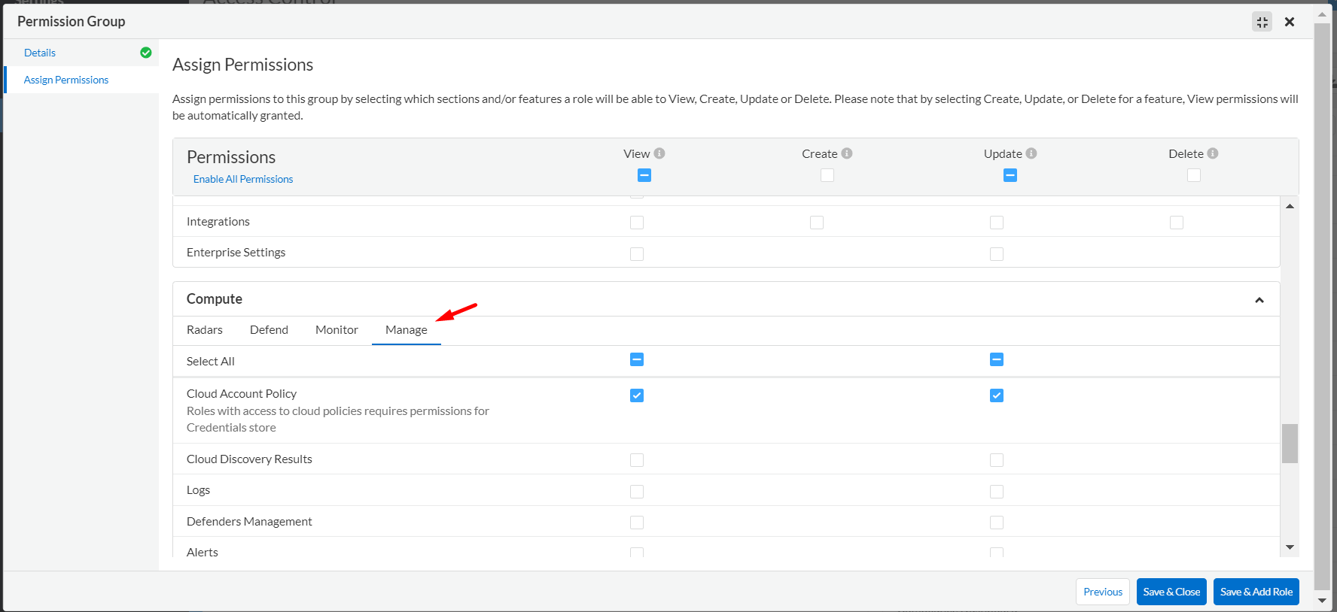The height and width of the screenshot is (612, 1337).
Task: Click the green Details completed checkmark
Action: point(146,53)
